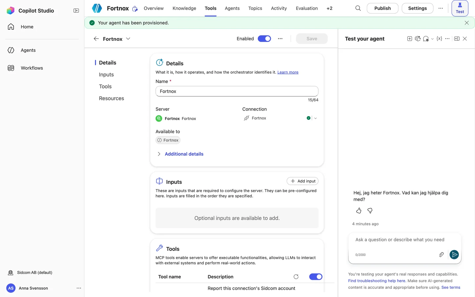Viewport: 475px width, 297px height.
Task: Click the Name input field
Action: point(237,91)
